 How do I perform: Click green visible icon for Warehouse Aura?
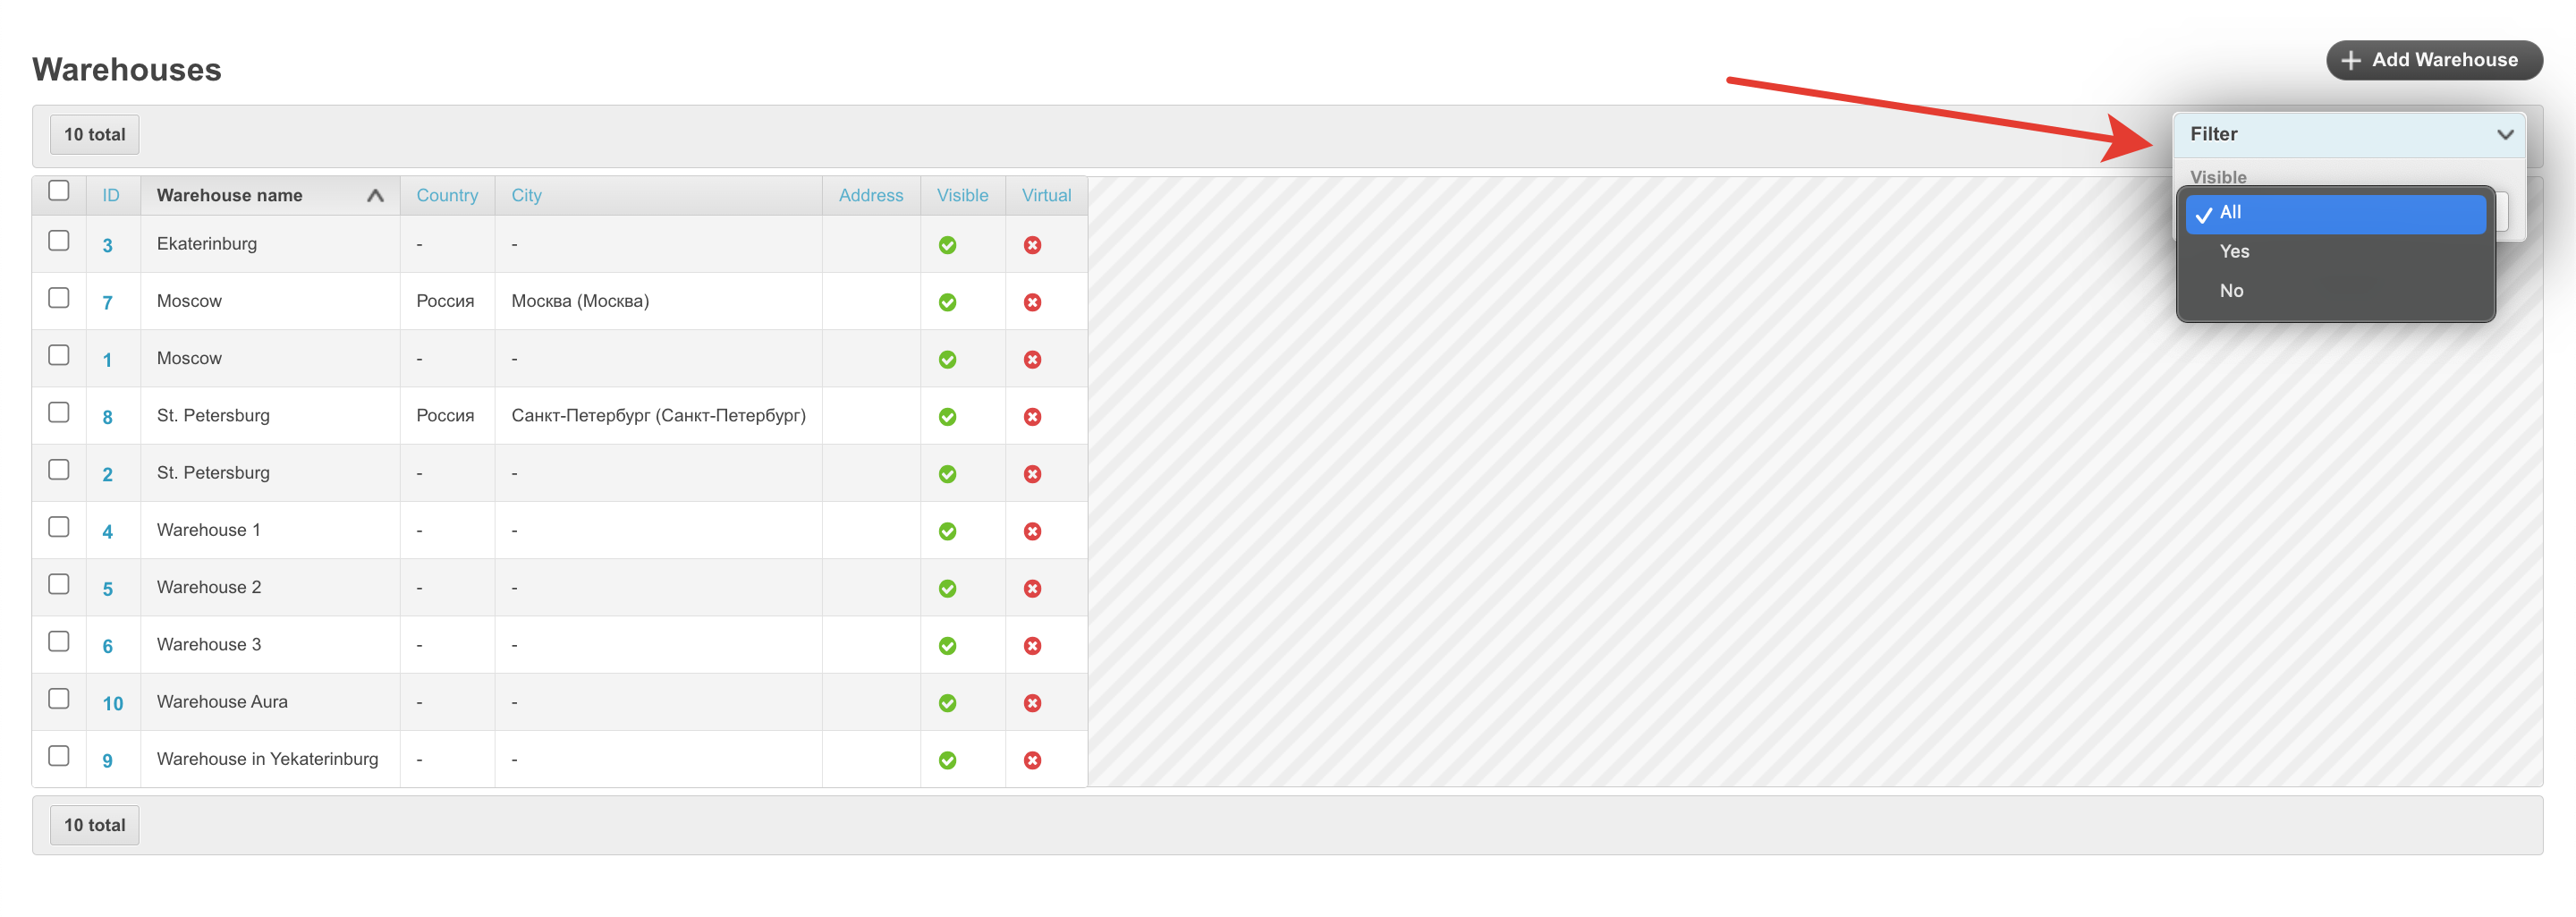[x=947, y=703]
